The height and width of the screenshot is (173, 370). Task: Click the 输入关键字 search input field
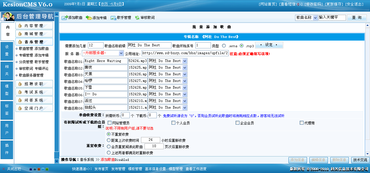click(332, 18)
